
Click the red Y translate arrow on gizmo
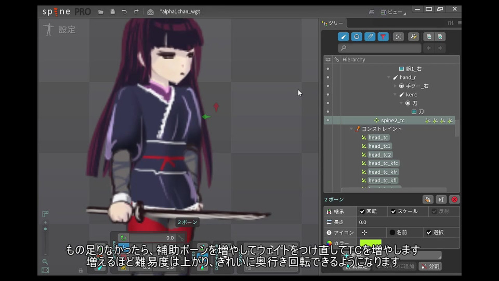coord(216,107)
